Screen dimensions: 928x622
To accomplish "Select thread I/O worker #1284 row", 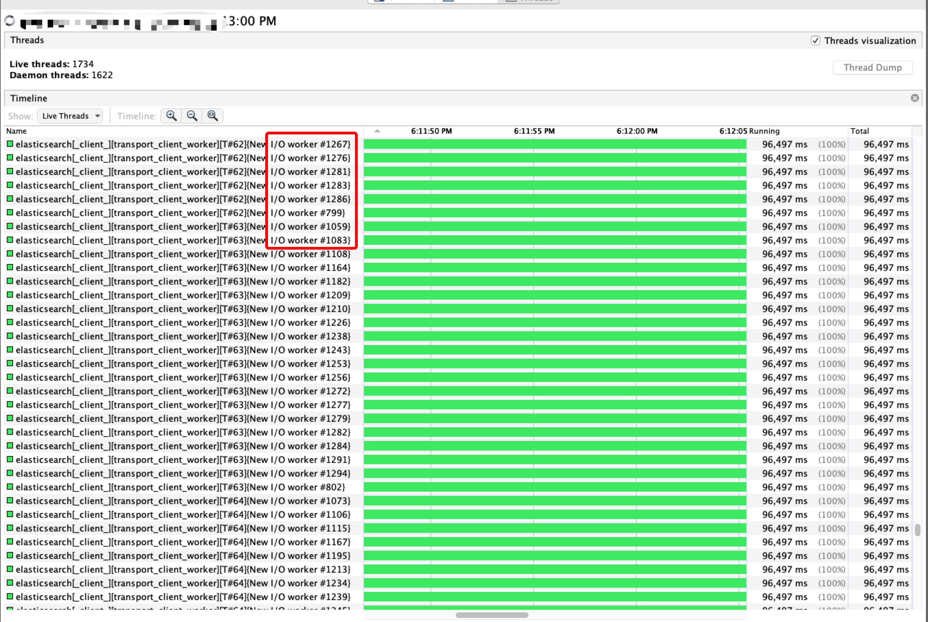I will pyautogui.click(x=458, y=446).
